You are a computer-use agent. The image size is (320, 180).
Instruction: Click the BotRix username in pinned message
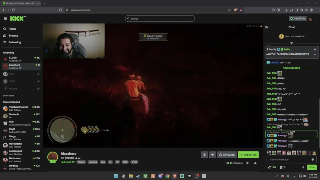click(287, 49)
